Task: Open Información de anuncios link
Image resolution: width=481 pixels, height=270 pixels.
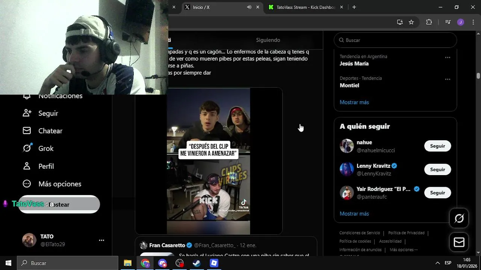Action: pyautogui.click(x=360, y=250)
